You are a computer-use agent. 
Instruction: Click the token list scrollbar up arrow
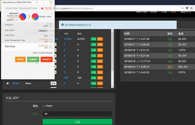point(113,30)
